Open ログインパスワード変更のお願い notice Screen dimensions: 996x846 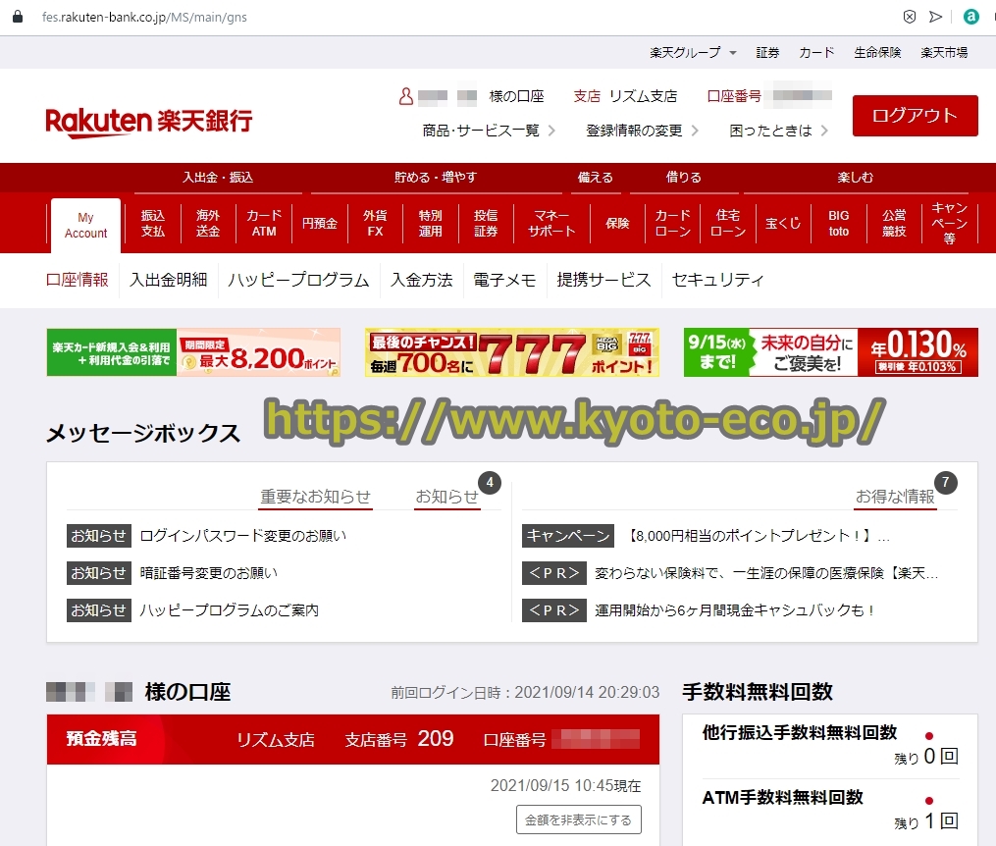(243, 536)
